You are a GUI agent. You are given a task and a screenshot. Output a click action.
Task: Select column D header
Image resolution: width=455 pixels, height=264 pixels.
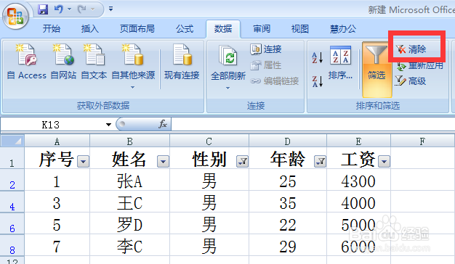(x=288, y=141)
